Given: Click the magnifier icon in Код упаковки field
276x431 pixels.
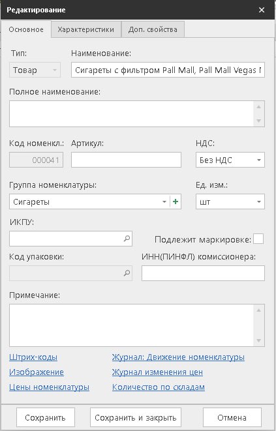Looking at the screenshot, I should (x=127, y=273).
